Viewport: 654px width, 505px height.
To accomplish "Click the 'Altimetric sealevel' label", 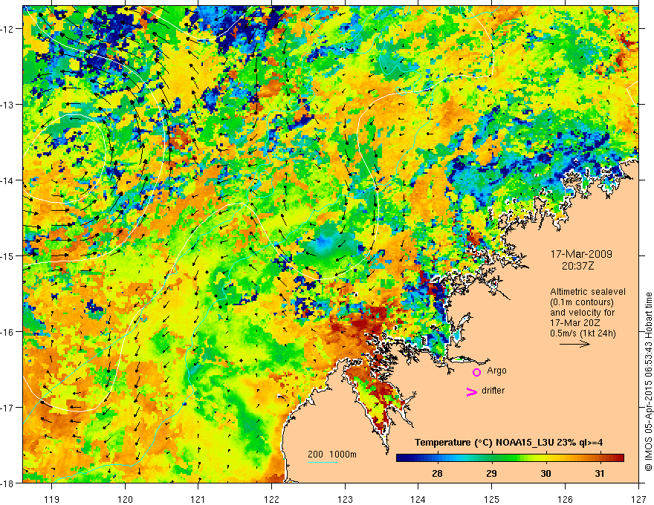I will tap(588, 292).
